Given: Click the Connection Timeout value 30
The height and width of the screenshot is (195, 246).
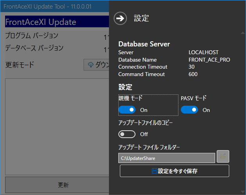Looking at the screenshot, I should click(192, 67).
